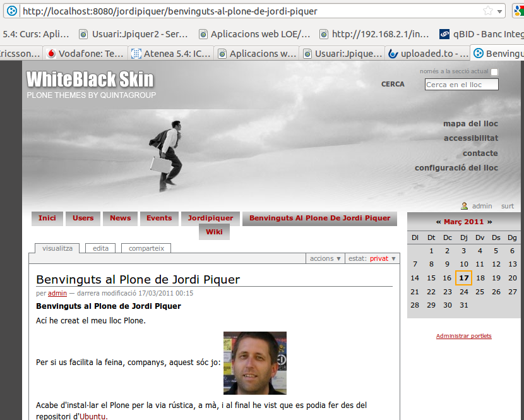The width and height of the screenshot is (524, 420).
Task: Open 'configuració del lloc' link
Action: pos(456,168)
